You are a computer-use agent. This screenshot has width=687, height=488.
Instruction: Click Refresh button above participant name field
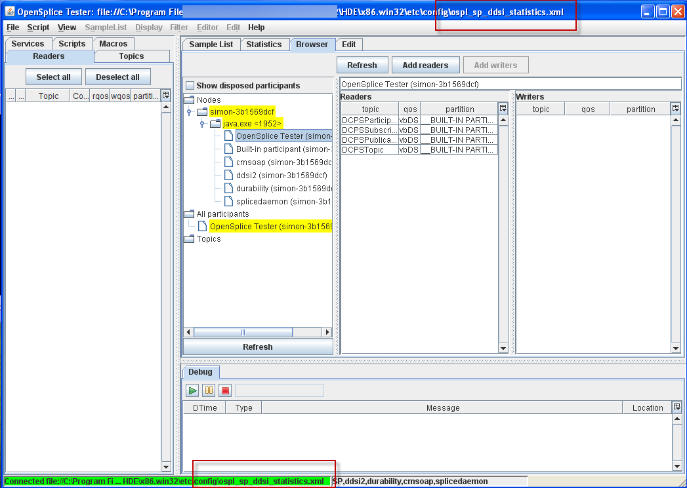pyautogui.click(x=362, y=65)
